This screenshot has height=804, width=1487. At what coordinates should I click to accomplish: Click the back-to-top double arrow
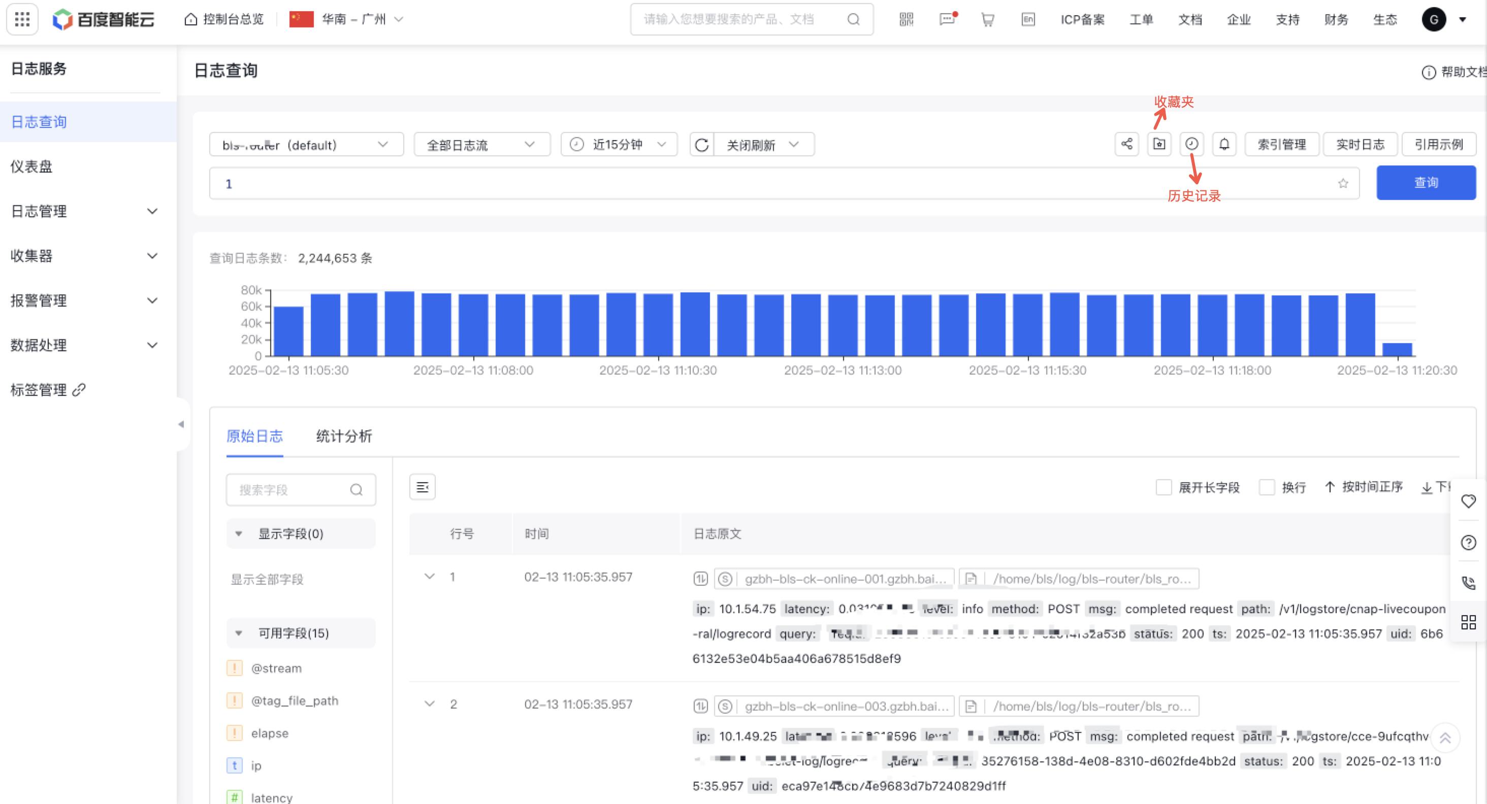1445,738
